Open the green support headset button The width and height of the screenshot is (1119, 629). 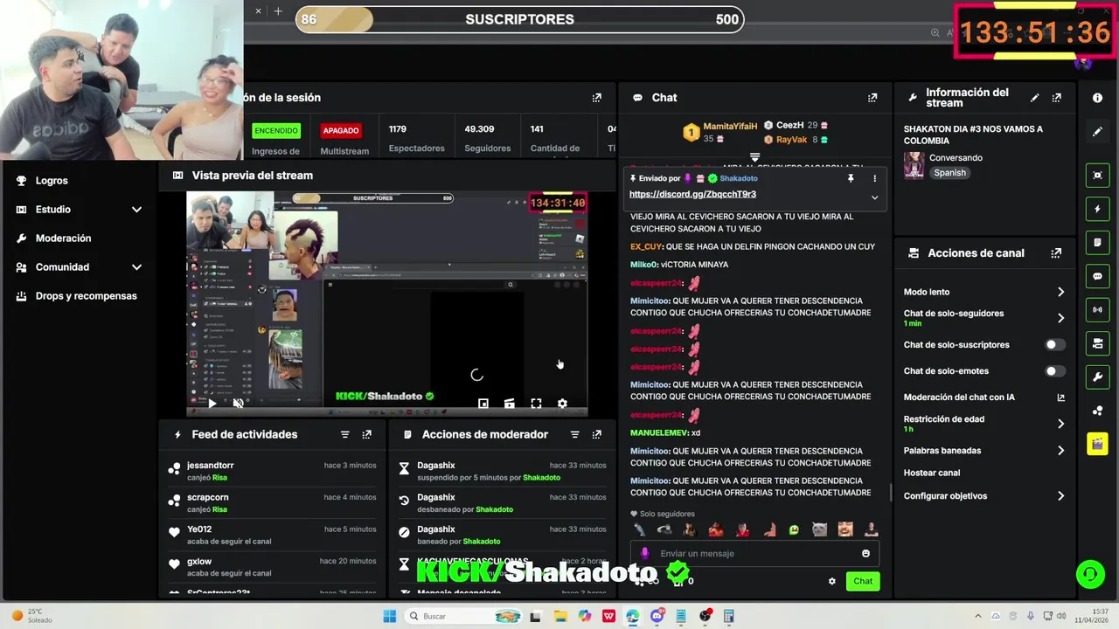click(1090, 574)
